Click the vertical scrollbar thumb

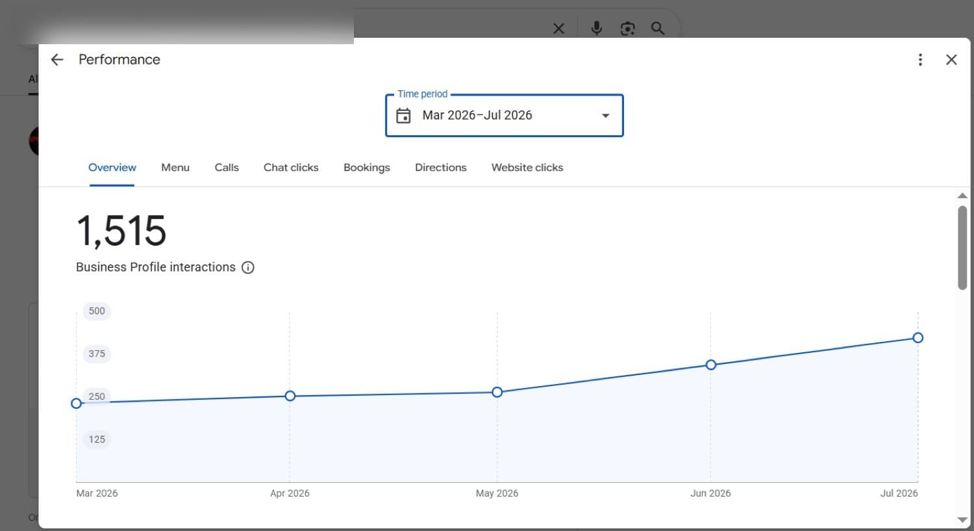pyautogui.click(x=962, y=248)
